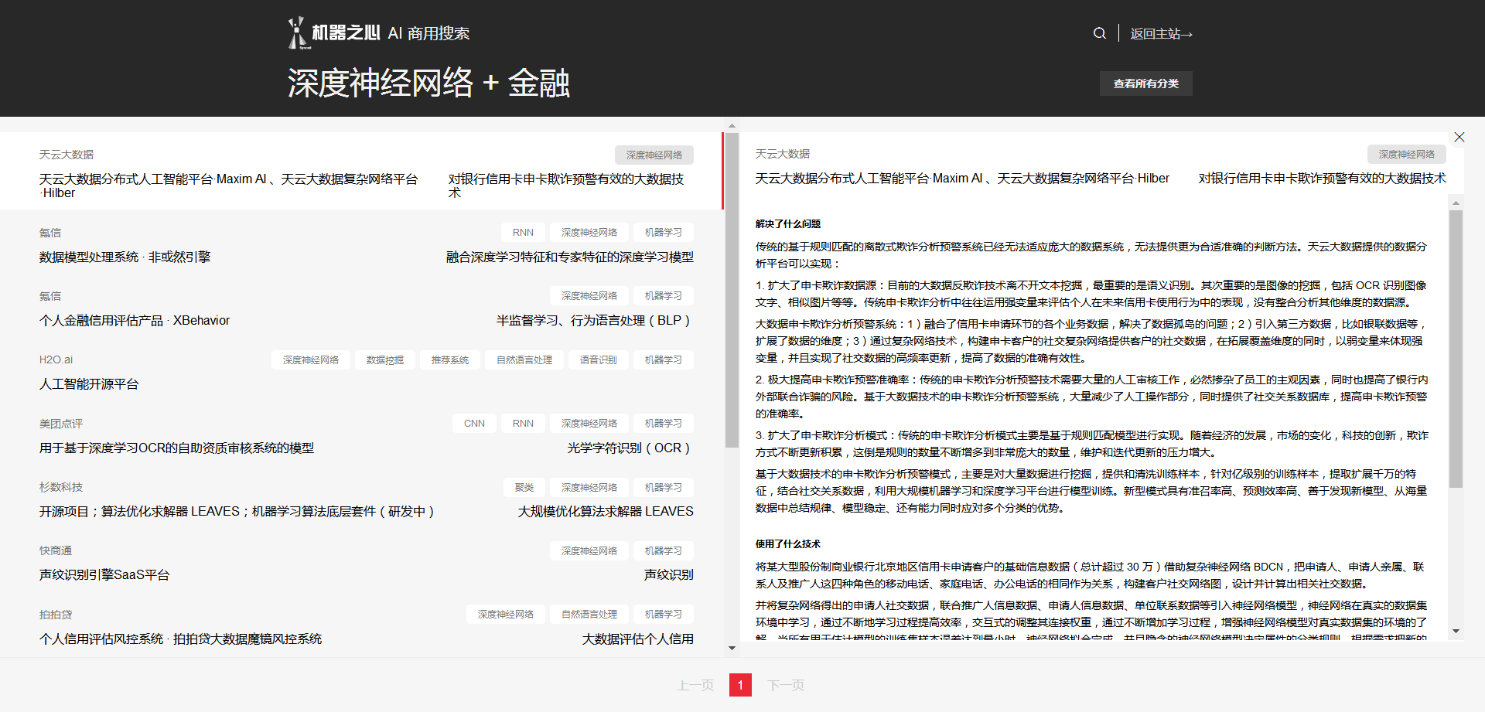This screenshot has width=1485, height=712.
Task: Open 人工智能开源平台 entry
Action: click(x=89, y=383)
